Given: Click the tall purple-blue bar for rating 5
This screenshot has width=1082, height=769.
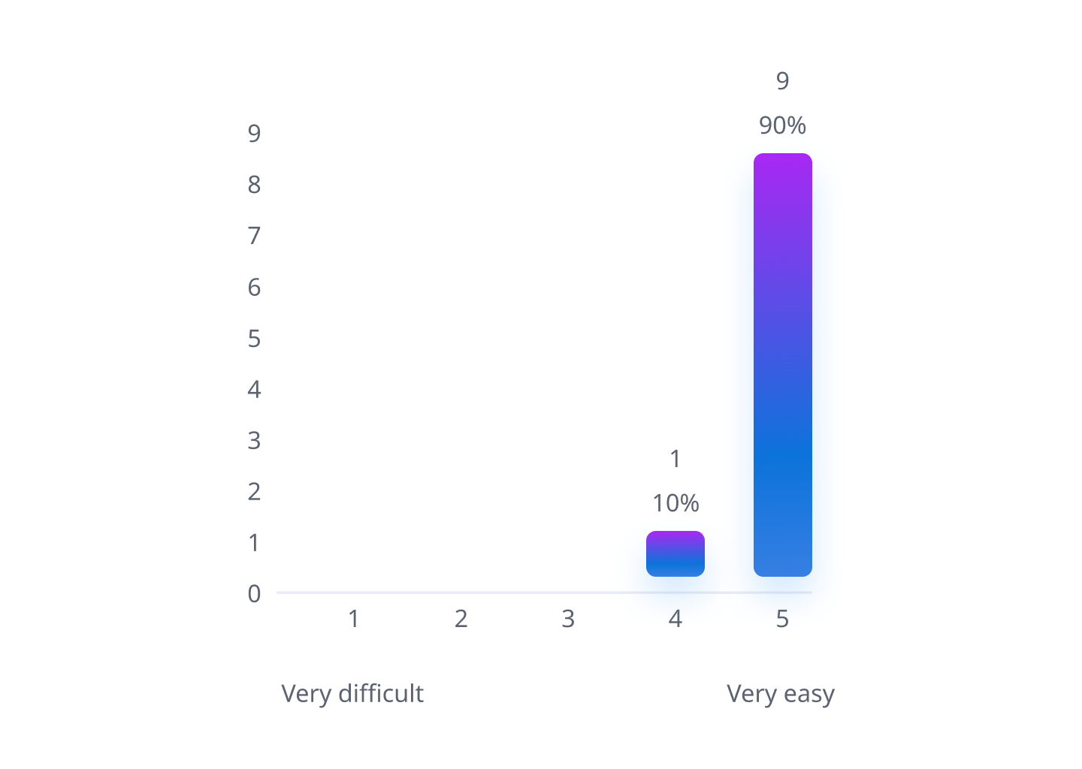Looking at the screenshot, I should pyautogui.click(x=782, y=365).
